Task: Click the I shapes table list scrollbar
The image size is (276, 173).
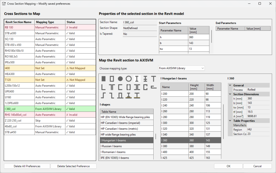Action: point(156,136)
